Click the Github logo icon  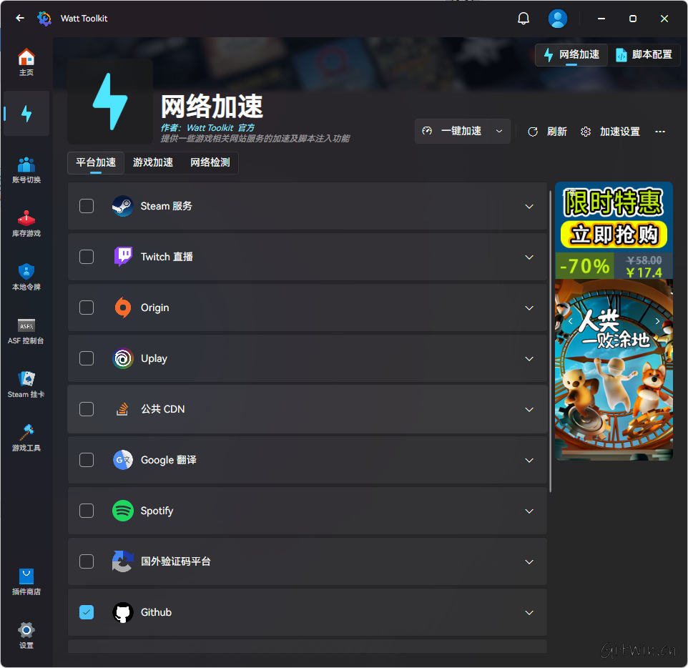[x=123, y=612]
